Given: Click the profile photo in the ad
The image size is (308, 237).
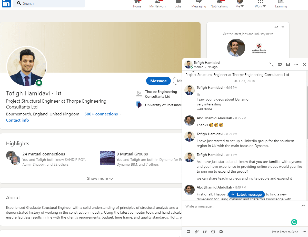Looking at the screenshot, I should click(x=236, y=48).
